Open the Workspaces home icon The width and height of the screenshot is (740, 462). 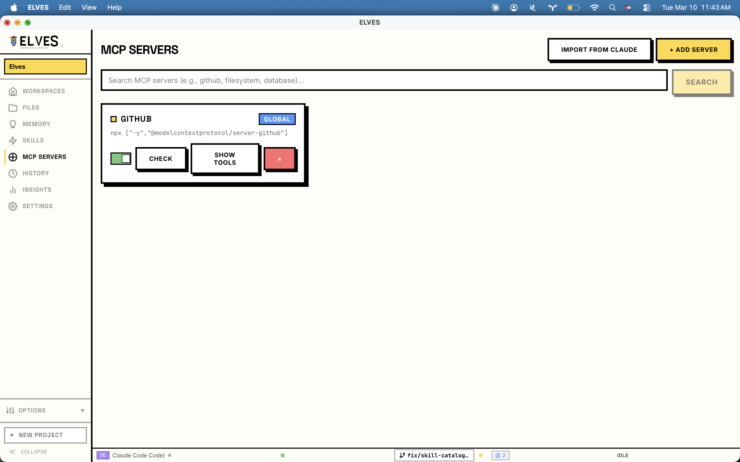point(13,91)
